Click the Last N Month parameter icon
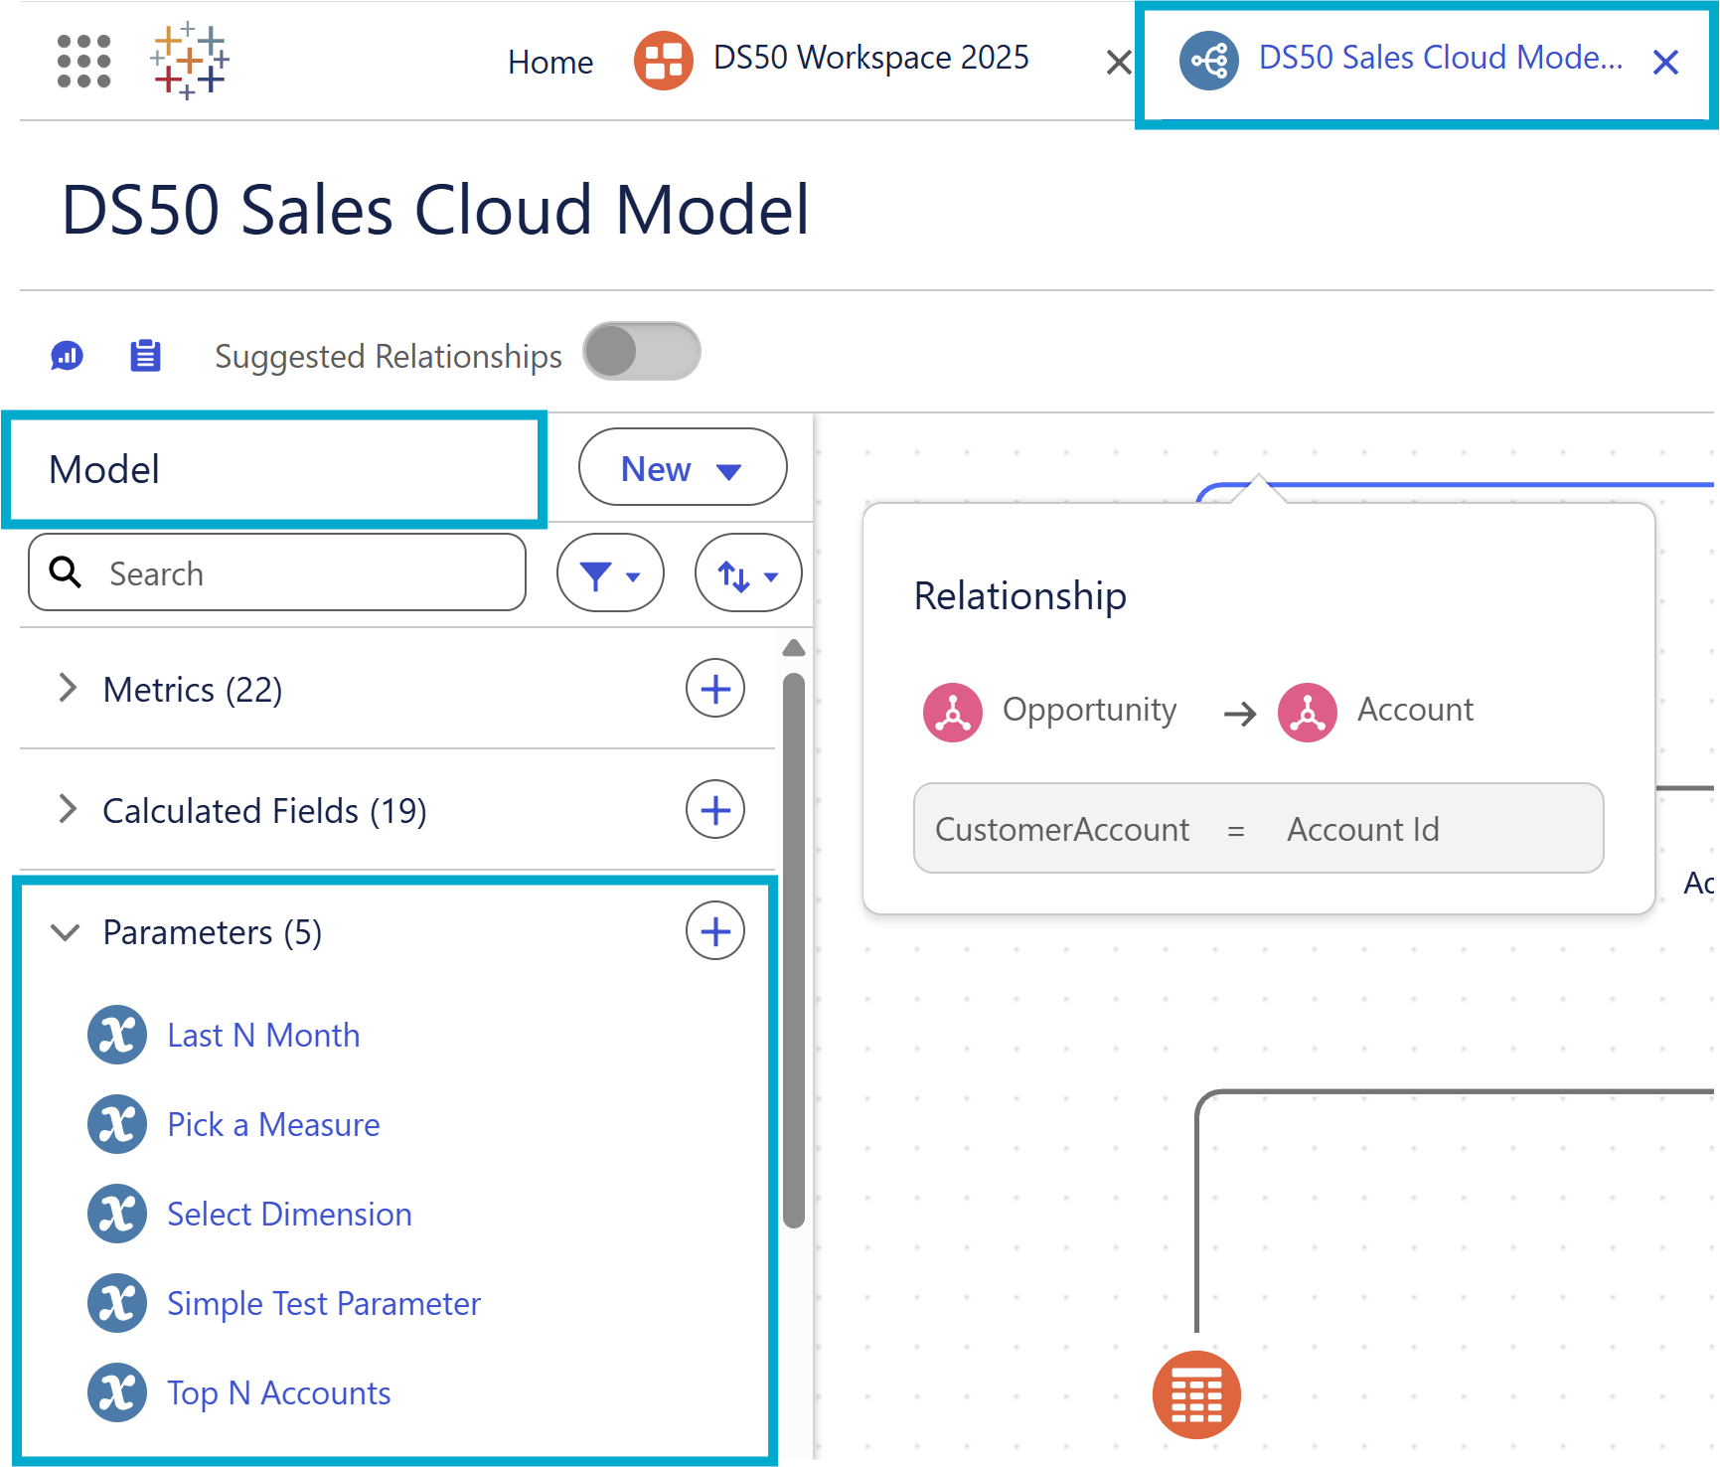The image size is (1720, 1467). point(117,1035)
